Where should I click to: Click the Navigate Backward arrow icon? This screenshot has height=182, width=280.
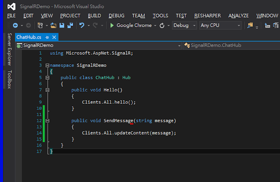click(15, 25)
